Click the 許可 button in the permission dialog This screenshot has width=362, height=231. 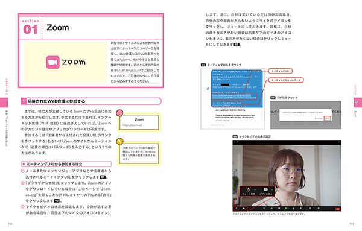(x=327, y=118)
